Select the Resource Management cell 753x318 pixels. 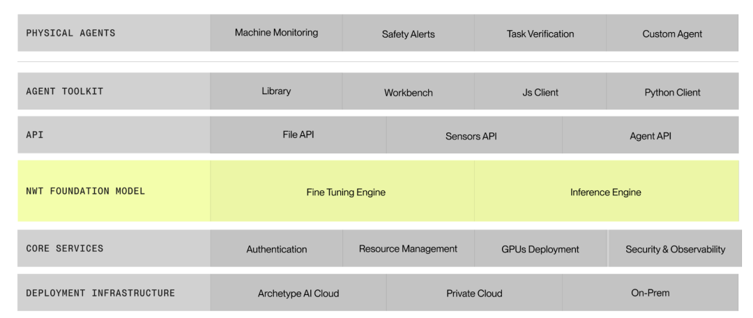(x=409, y=248)
